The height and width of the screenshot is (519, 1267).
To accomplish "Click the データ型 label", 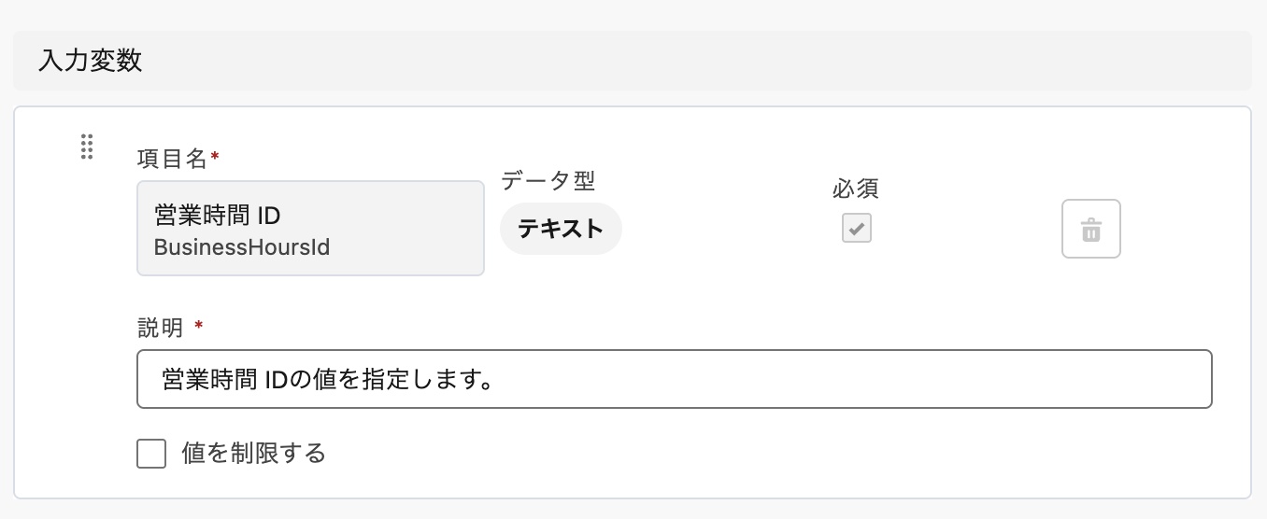I will [548, 180].
